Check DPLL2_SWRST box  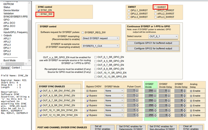129,14
